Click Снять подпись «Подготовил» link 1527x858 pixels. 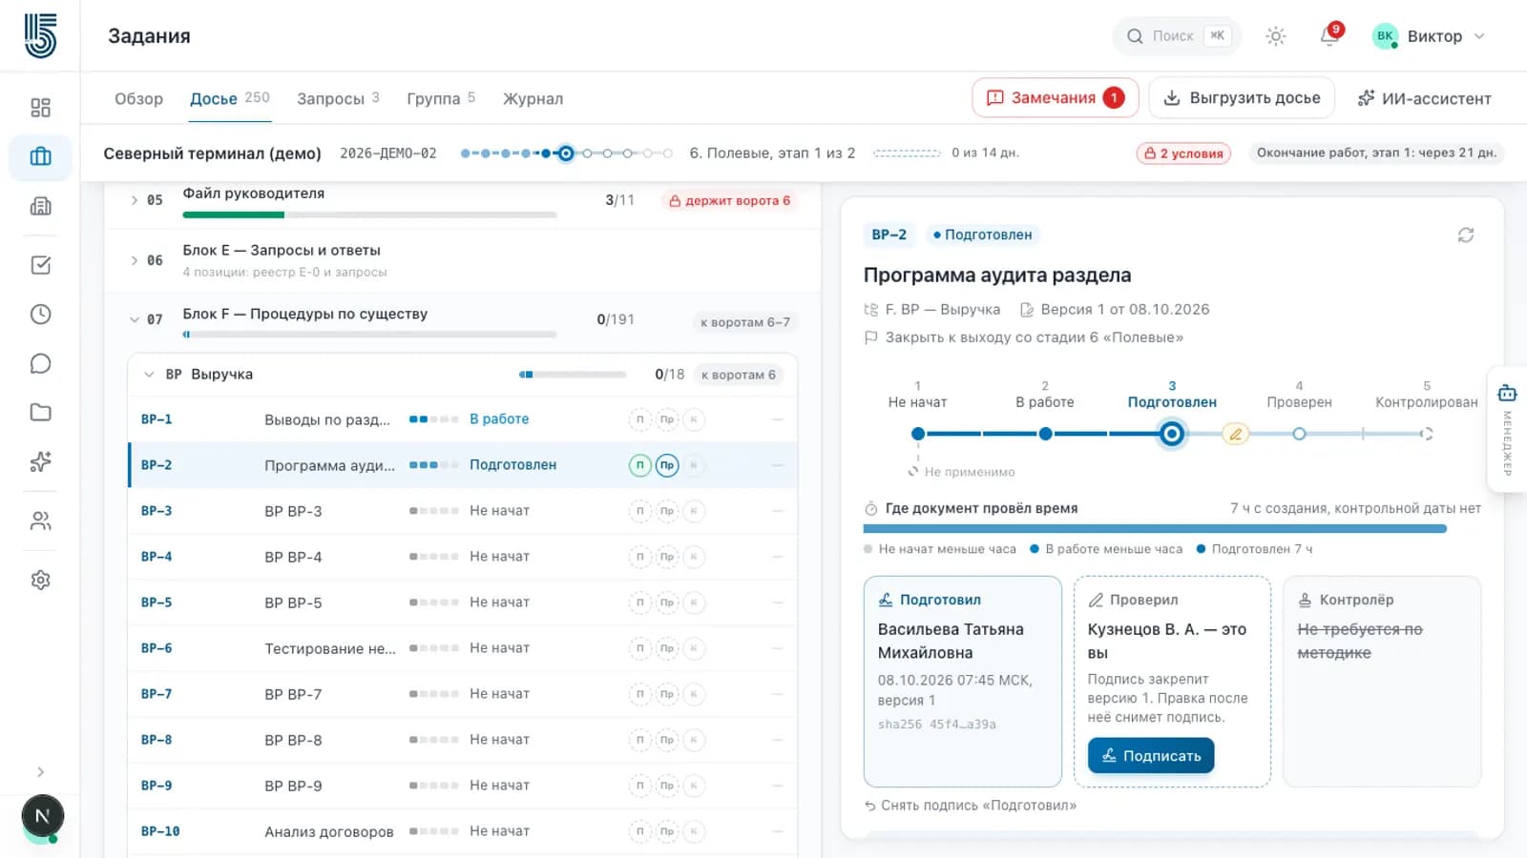[x=970, y=806]
